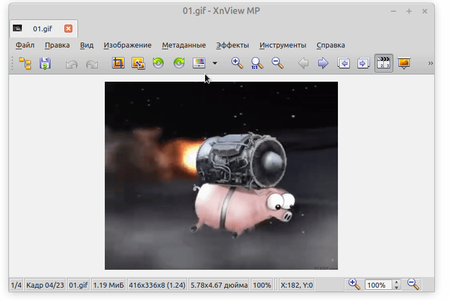450x300 pixels.
Task: Click the toolbar Zoom In magnifier
Action: point(238,63)
